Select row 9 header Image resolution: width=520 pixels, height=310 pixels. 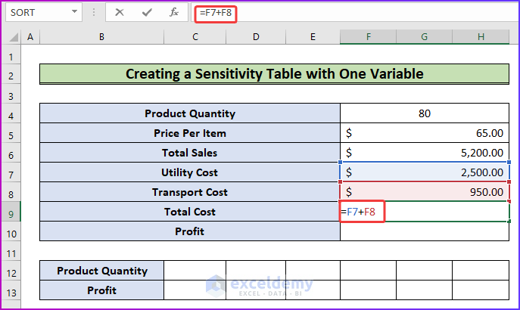click(11, 212)
